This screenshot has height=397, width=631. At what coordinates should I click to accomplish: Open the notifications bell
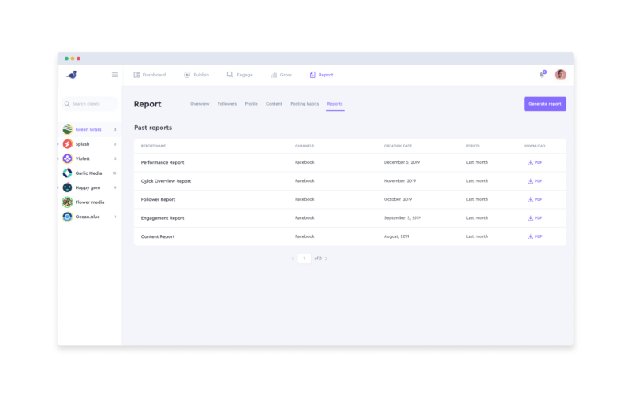pos(542,75)
